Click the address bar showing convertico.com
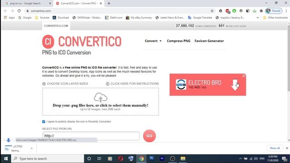290x163 pixels. tap(118, 11)
